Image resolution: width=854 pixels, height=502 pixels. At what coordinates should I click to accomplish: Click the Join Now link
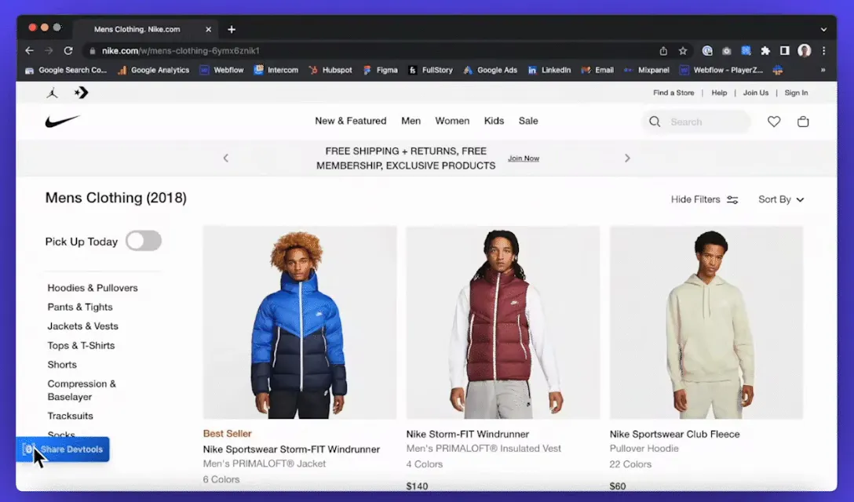point(524,158)
